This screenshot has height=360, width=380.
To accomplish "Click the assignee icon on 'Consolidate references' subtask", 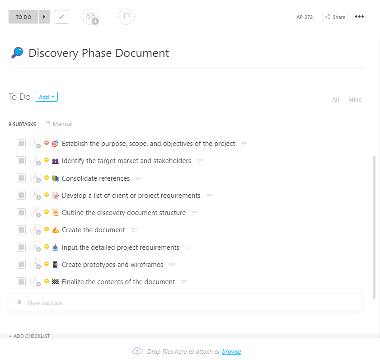I will [x=36, y=178].
